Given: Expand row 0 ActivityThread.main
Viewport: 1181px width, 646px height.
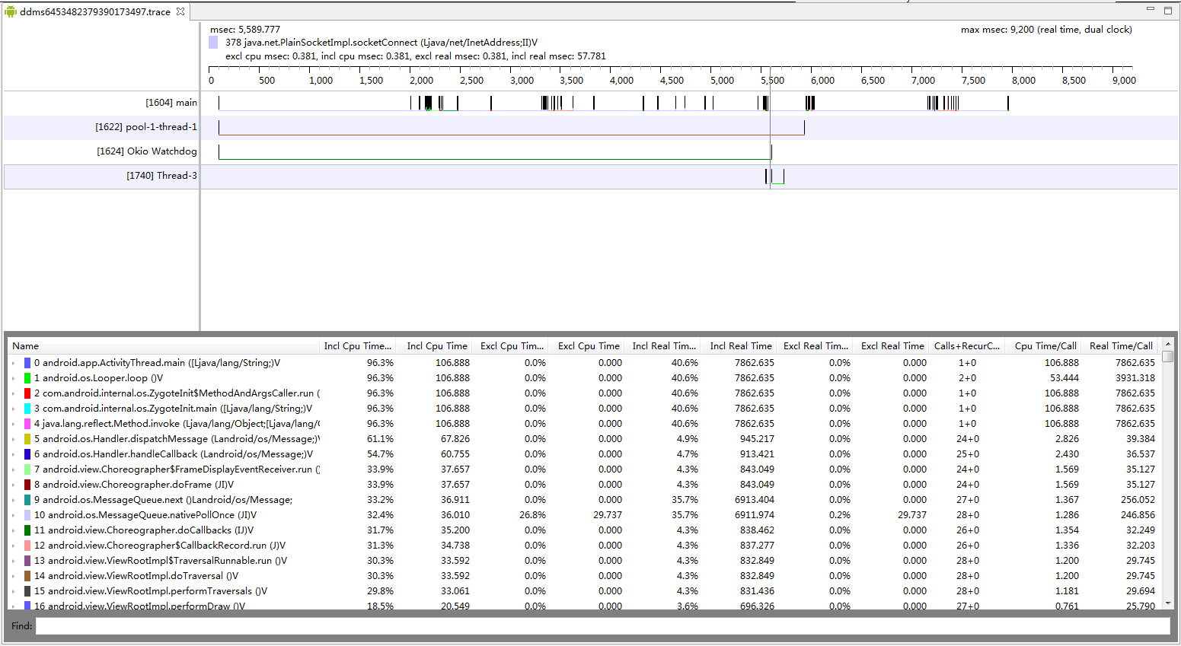Looking at the screenshot, I should coord(13,363).
